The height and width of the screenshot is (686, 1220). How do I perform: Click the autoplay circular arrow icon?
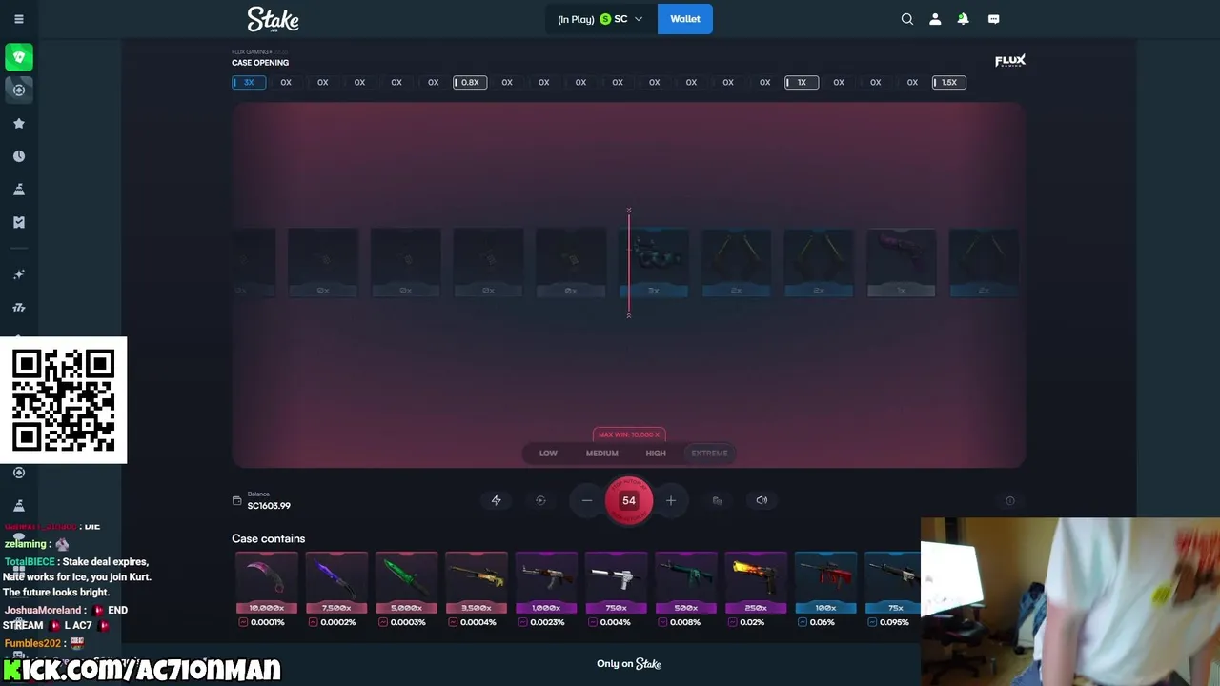(x=540, y=500)
